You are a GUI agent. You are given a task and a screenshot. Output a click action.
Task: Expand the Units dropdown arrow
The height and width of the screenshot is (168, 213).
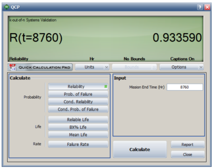(107, 67)
